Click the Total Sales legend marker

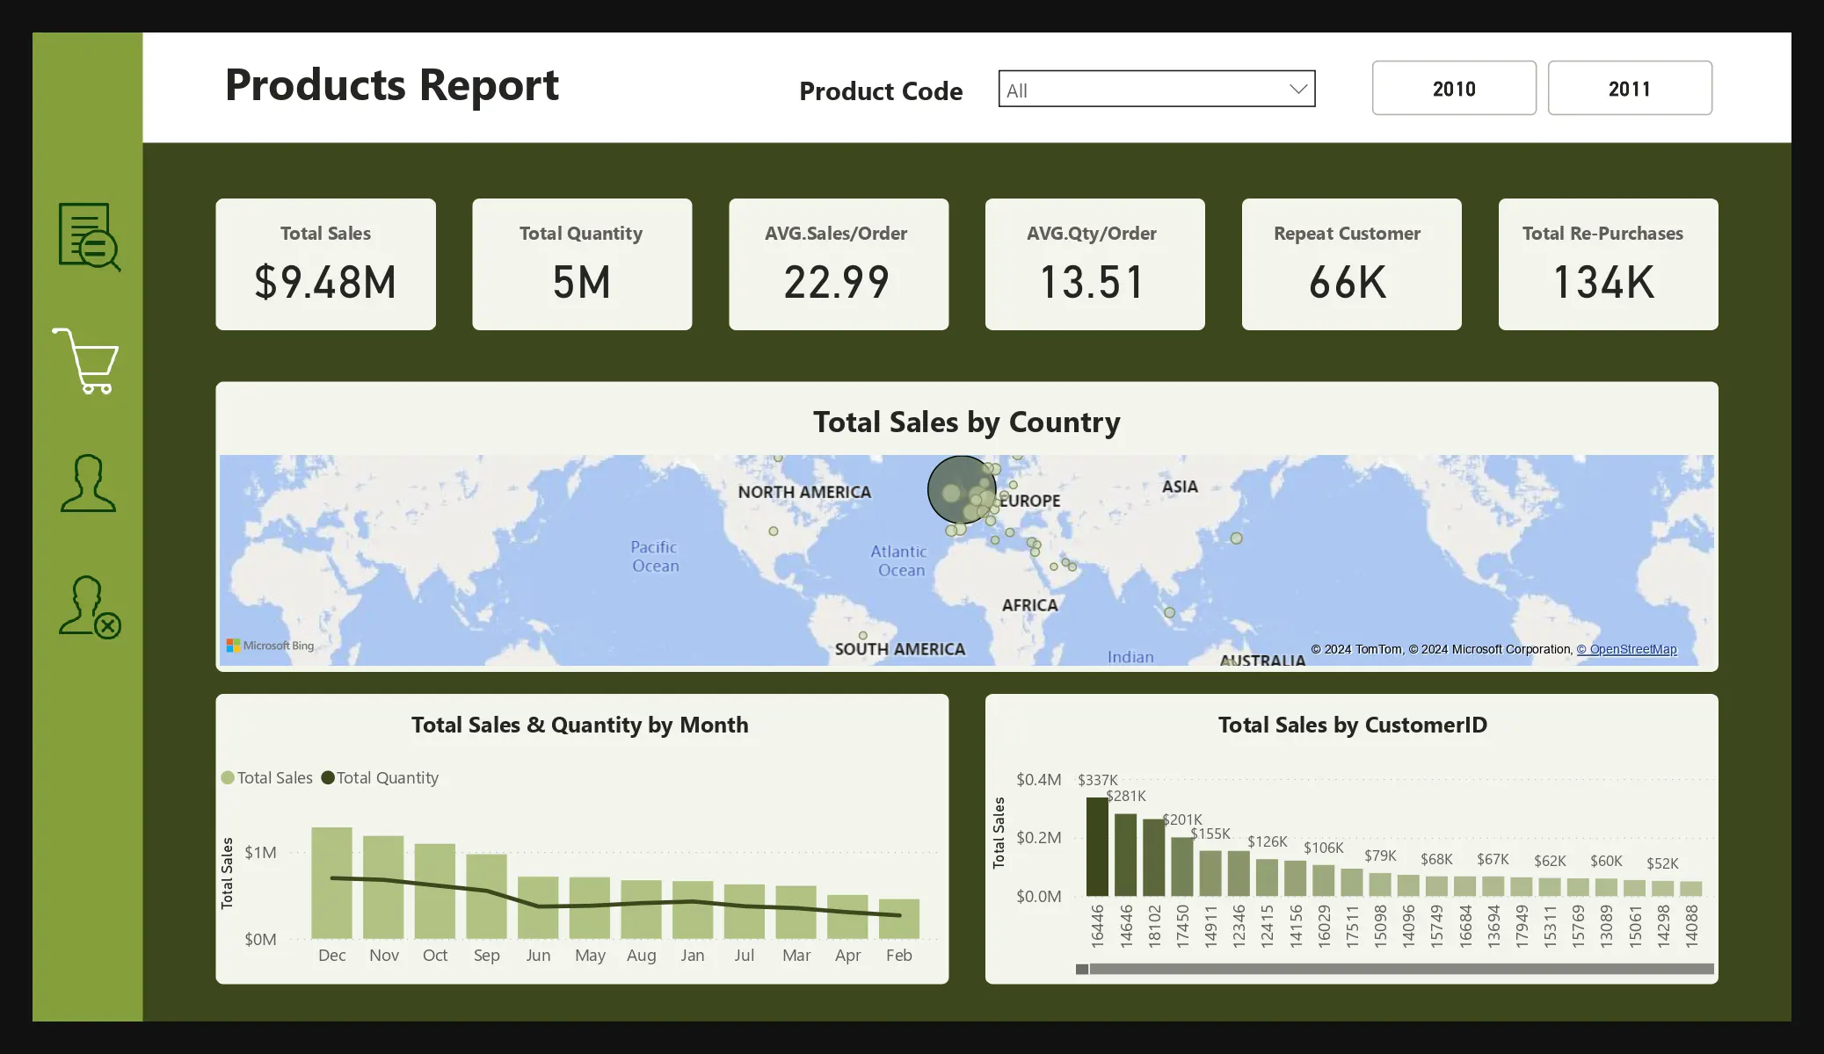[228, 778]
